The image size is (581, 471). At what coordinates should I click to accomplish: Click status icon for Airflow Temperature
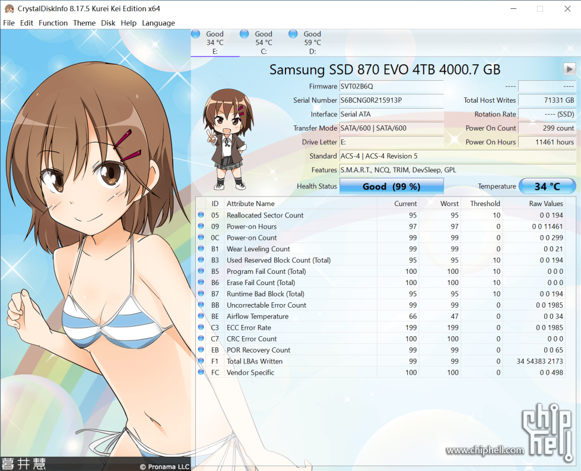pyautogui.click(x=201, y=315)
